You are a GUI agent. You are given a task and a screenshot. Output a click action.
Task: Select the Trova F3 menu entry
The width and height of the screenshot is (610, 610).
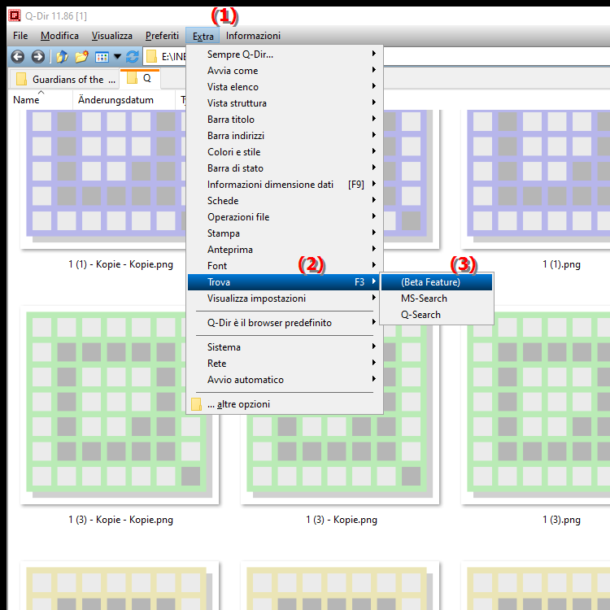(x=285, y=282)
